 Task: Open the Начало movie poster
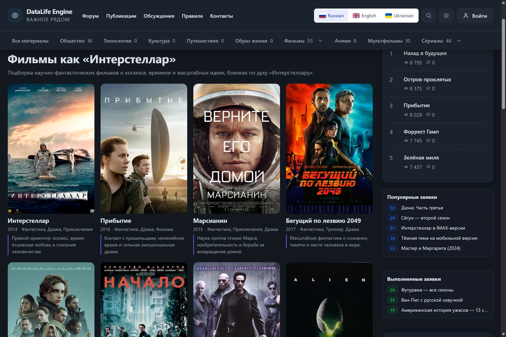144,300
